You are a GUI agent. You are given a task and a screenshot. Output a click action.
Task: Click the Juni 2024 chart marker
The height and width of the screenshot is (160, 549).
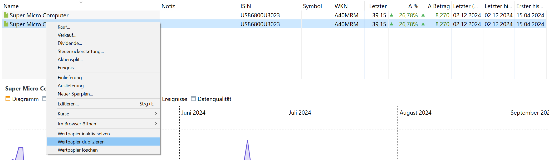193,113
